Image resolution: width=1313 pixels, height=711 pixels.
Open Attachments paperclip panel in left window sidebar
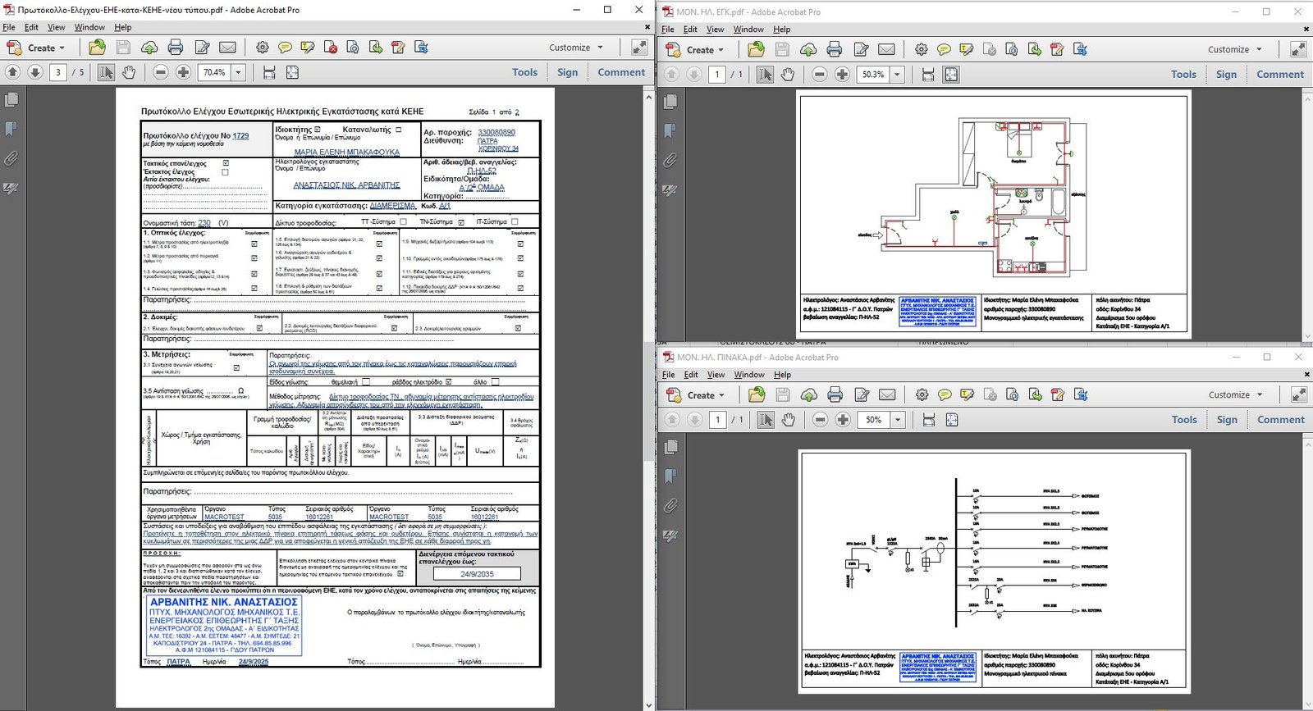point(11,158)
